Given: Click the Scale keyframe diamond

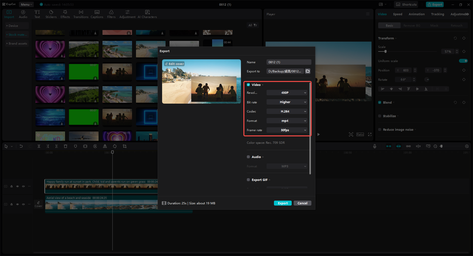Looking at the screenshot, I should [464, 51].
